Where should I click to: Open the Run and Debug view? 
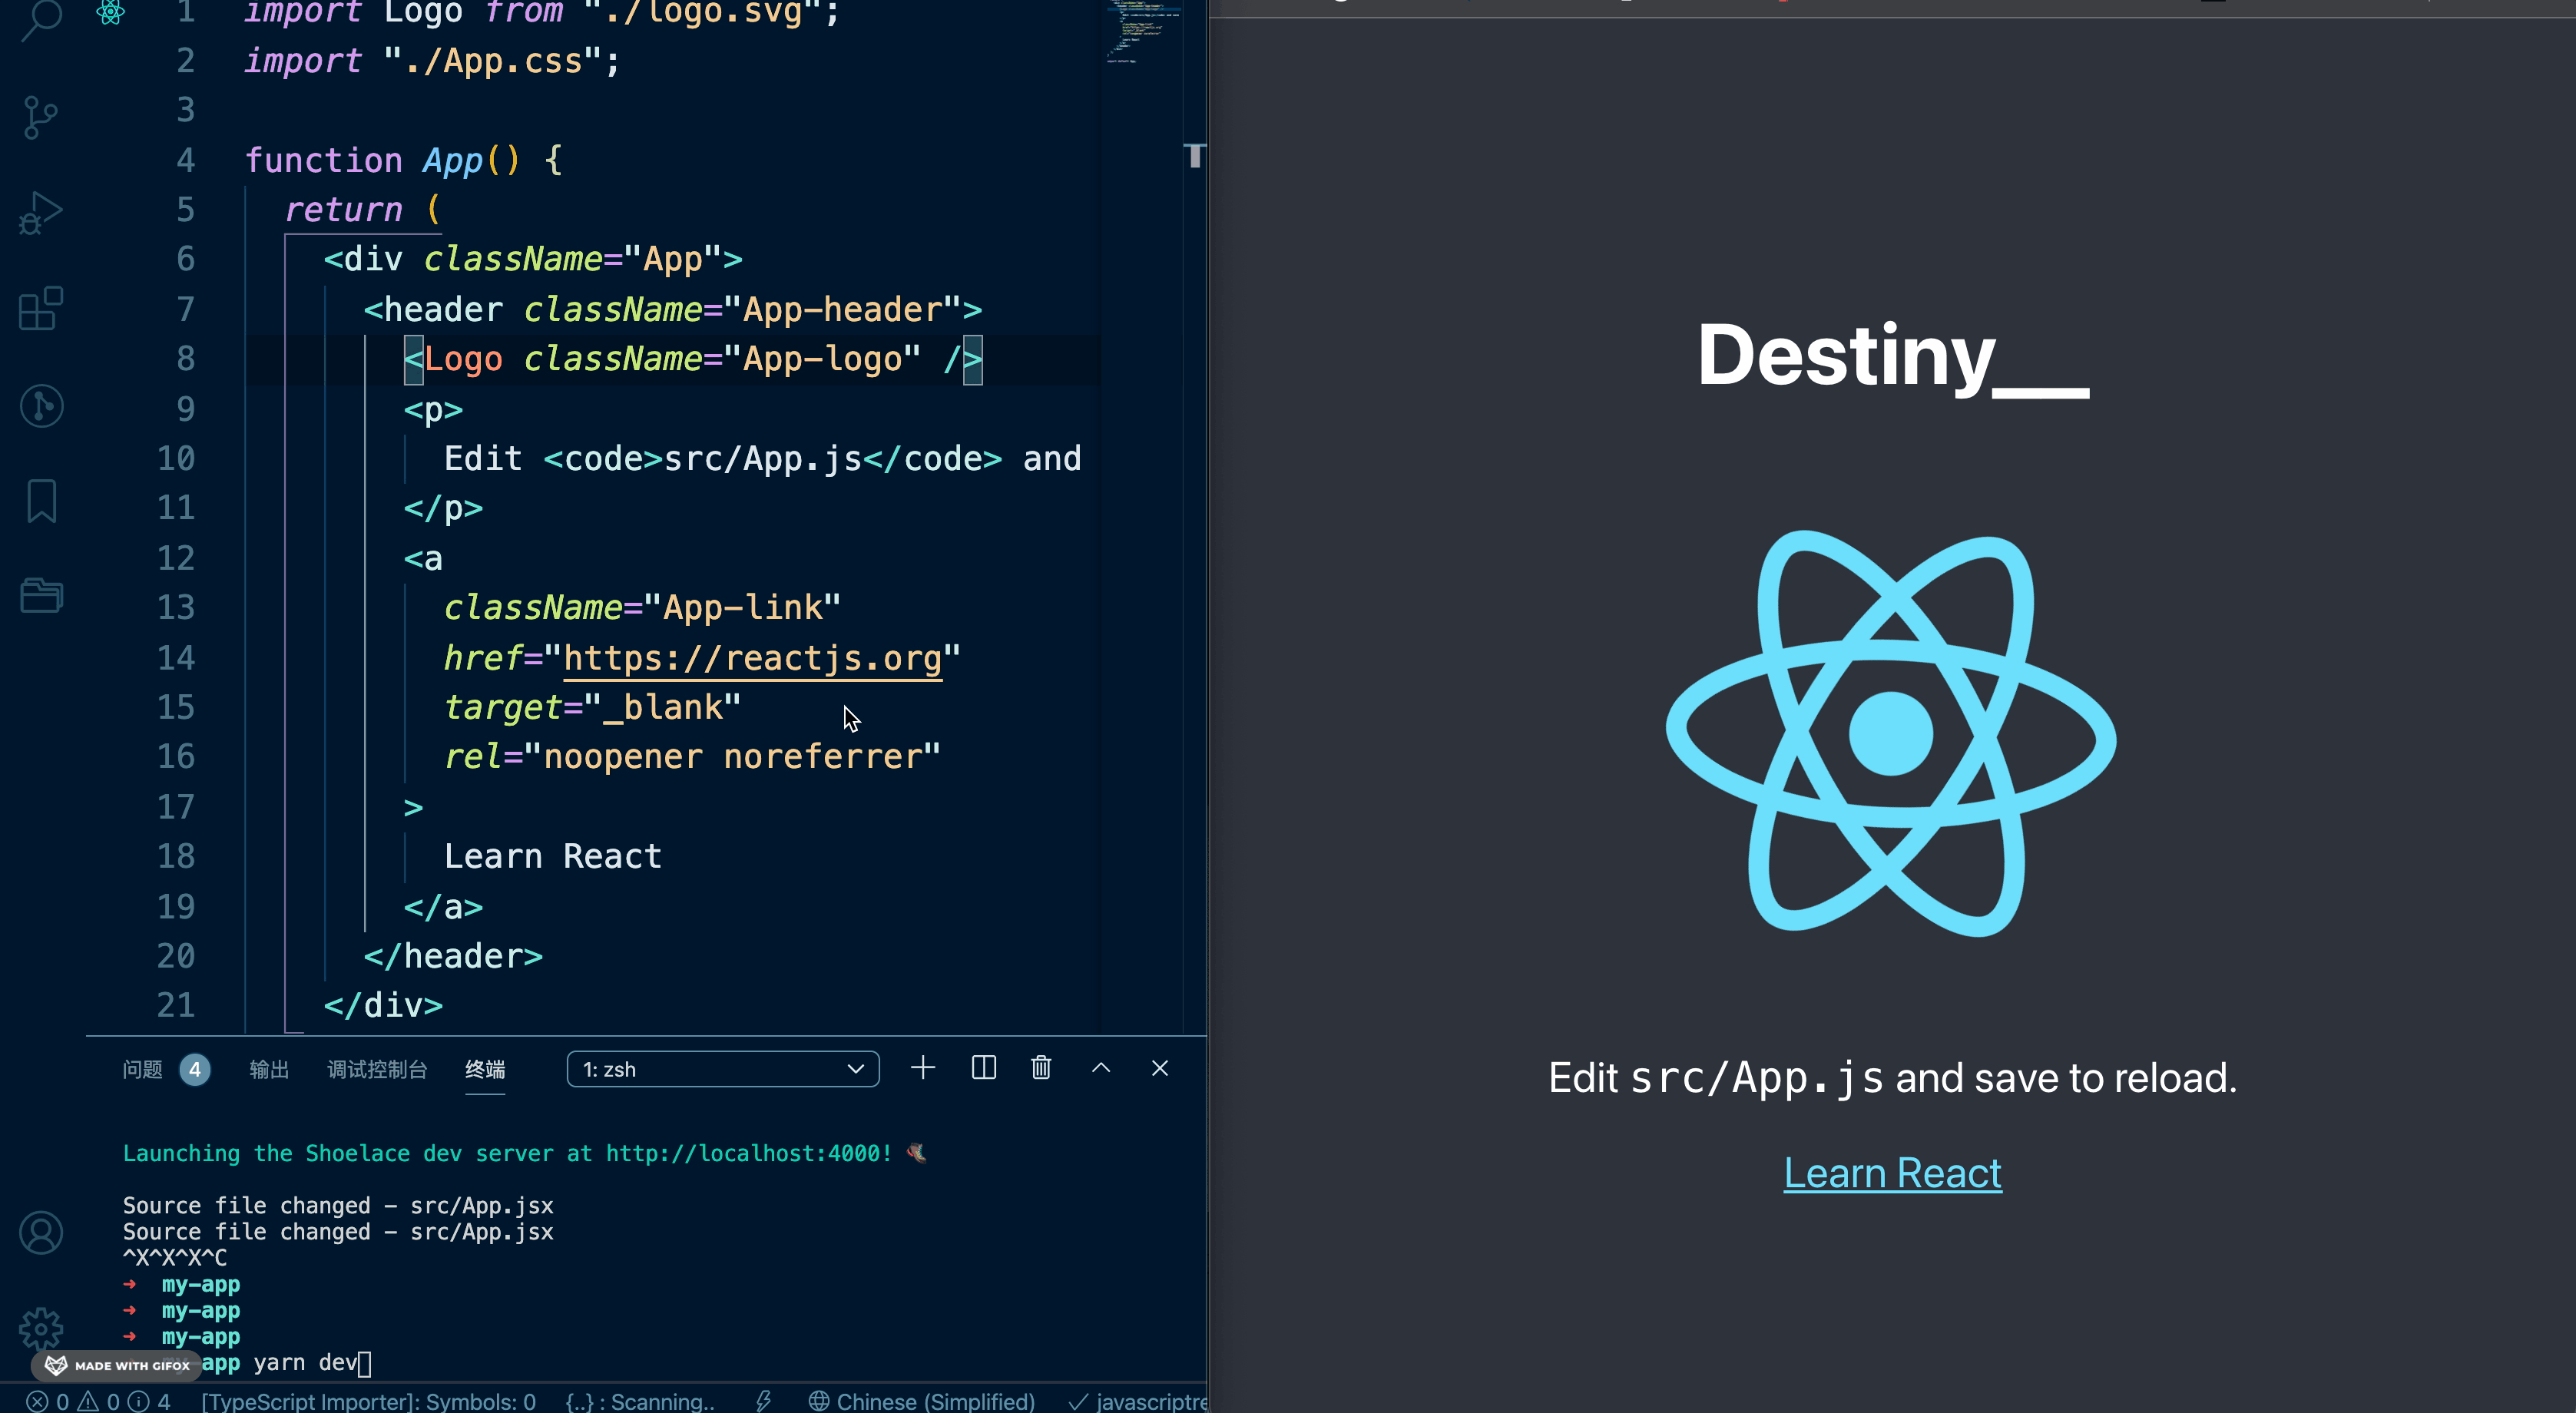coord(41,213)
